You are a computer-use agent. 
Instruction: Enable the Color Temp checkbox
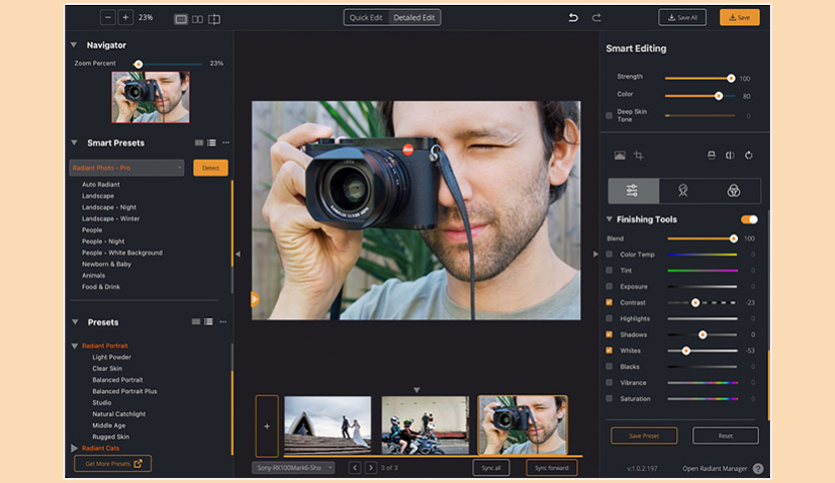[609, 254]
